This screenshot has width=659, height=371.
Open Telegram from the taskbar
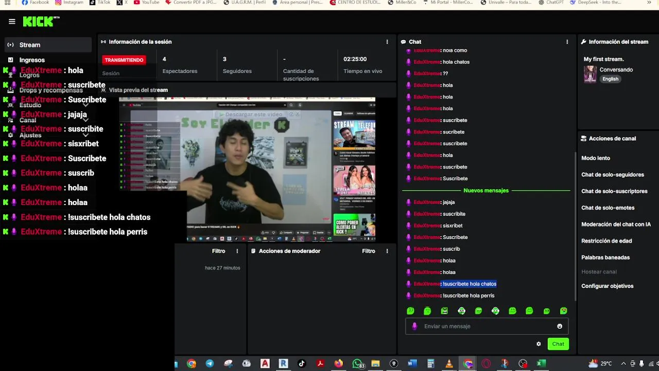pyautogui.click(x=210, y=364)
